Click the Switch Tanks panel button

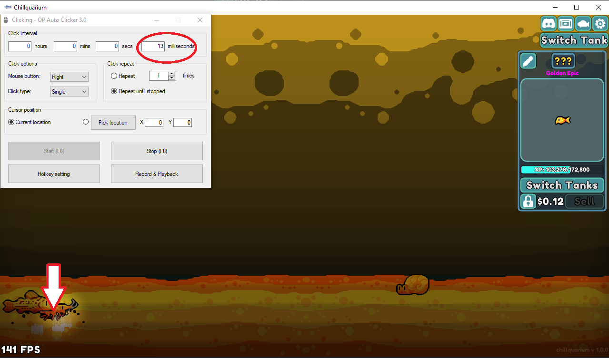coord(562,185)
